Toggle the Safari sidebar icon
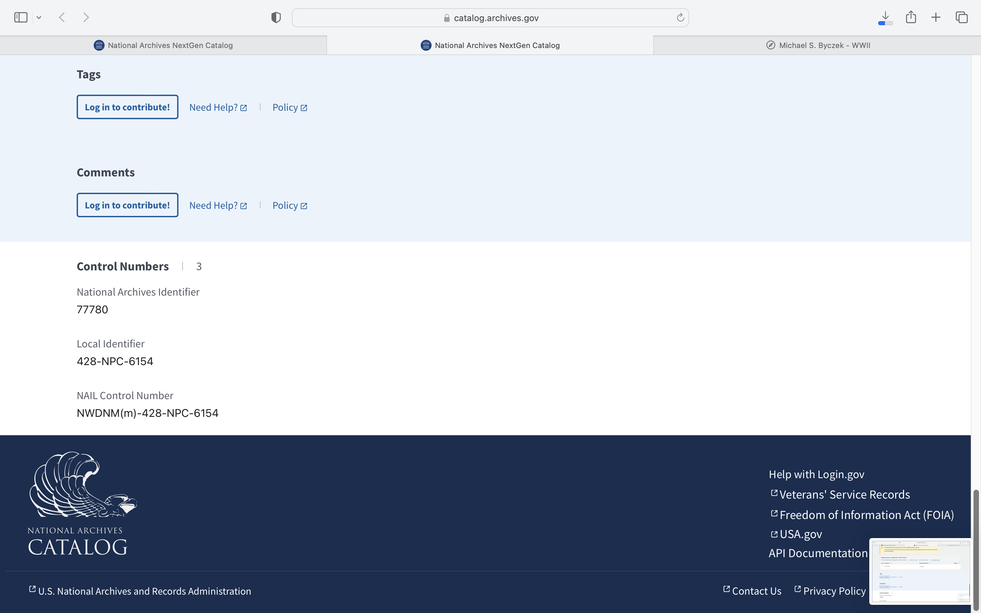 pyautogui.click(x=21, y=17)
